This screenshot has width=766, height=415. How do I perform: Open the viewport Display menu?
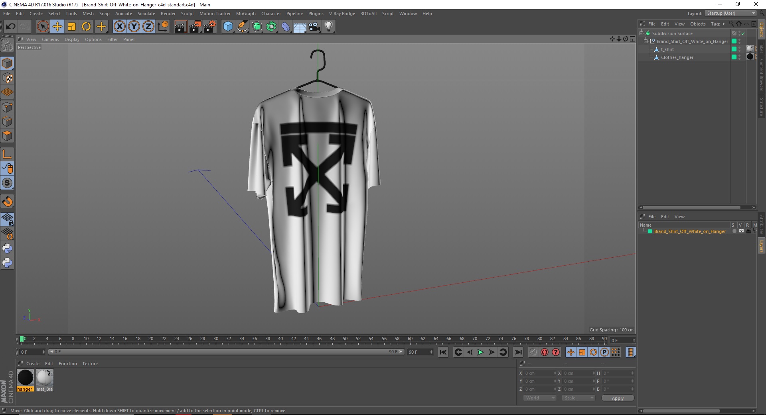pyautogui.click(x=72, y=39)
